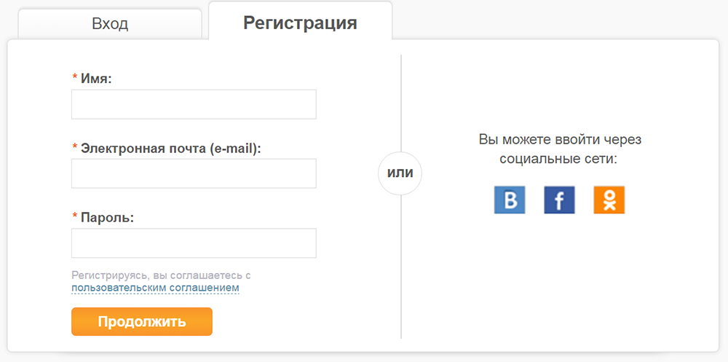Open the пользовательским соглашением link
The height and width of the screenshot is (362, 728).
155,288
